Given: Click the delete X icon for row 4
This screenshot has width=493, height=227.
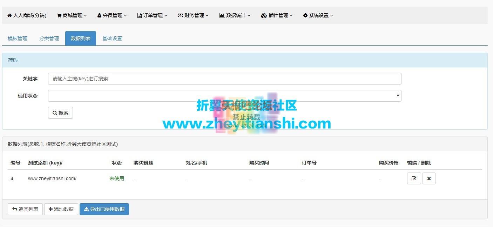Looking at the screenshot, I should pos(429,178).
